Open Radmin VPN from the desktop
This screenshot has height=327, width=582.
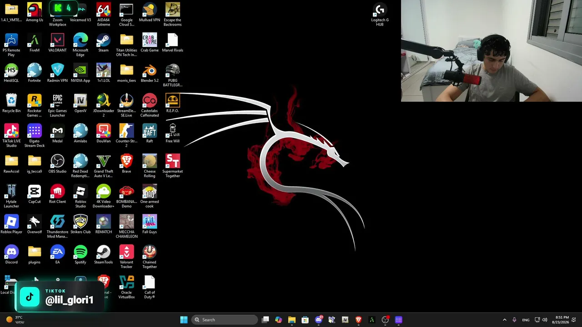coord(57,73)
